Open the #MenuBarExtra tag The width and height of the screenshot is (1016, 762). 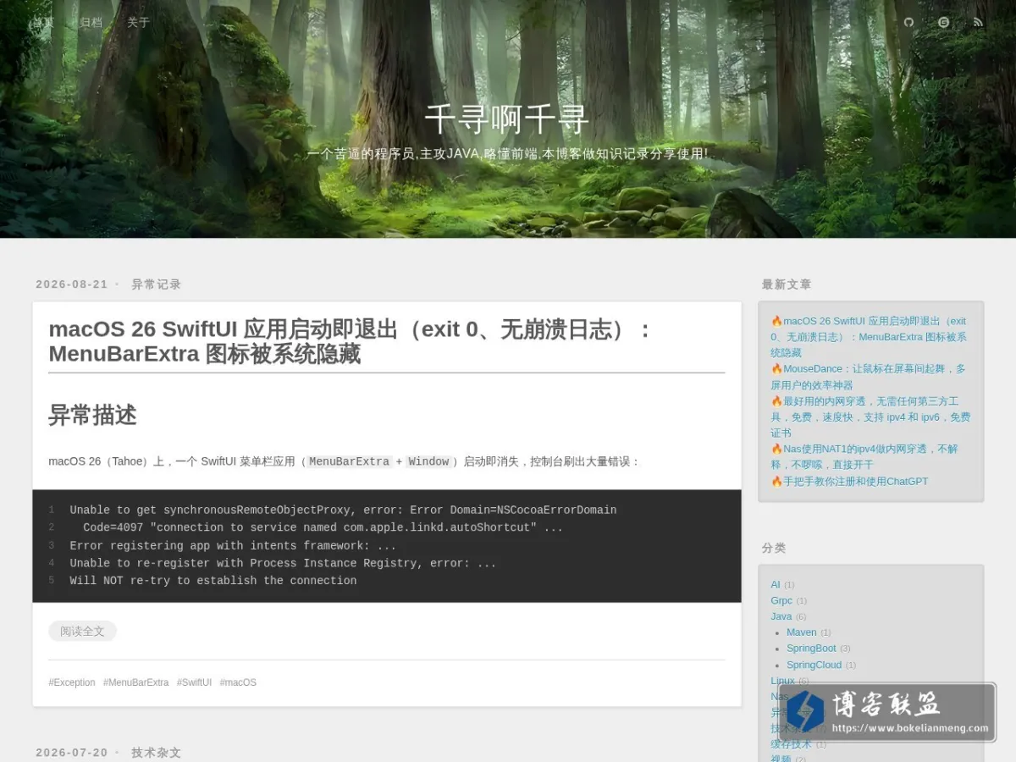pos(135,682)
